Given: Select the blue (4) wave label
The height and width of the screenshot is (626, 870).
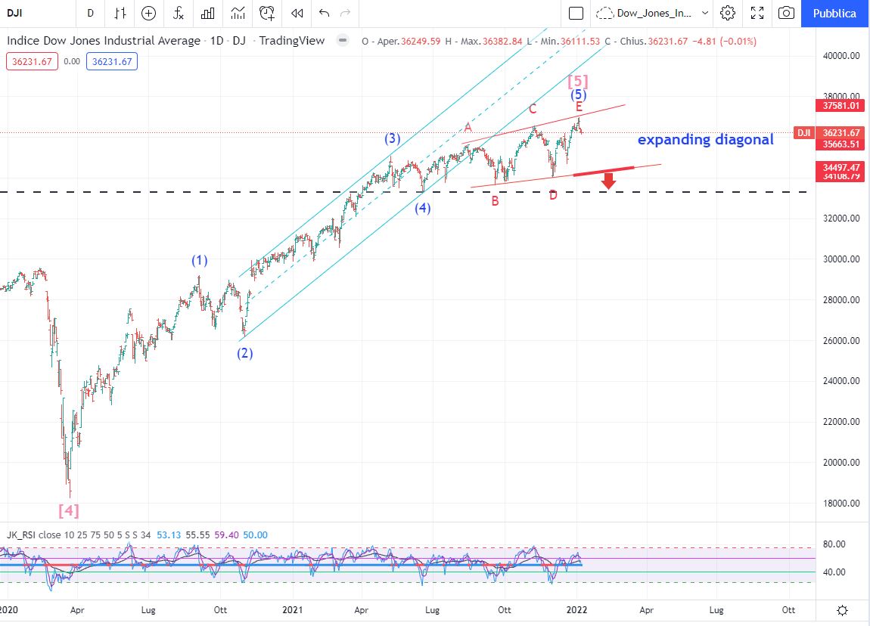Looking at the screenshot, I should click(x=423, y=208).
